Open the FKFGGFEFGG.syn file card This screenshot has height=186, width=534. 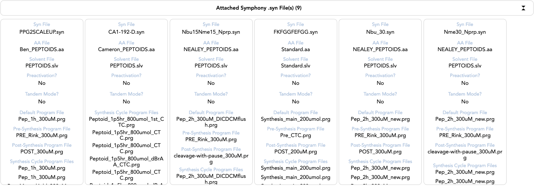pyautogui.click(x=295, y=32)
